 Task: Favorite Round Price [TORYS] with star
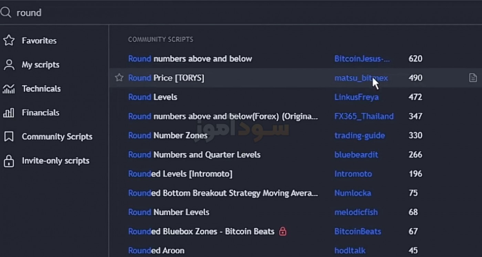pyautogui.click(x=119, y=78)
